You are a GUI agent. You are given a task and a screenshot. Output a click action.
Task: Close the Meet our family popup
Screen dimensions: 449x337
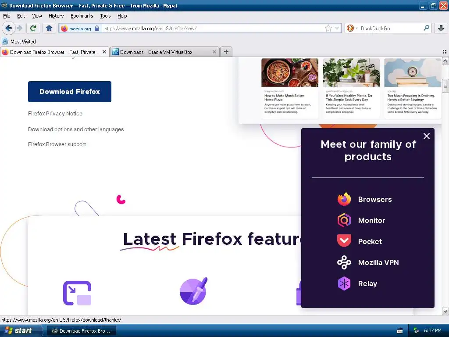(426, 136)
